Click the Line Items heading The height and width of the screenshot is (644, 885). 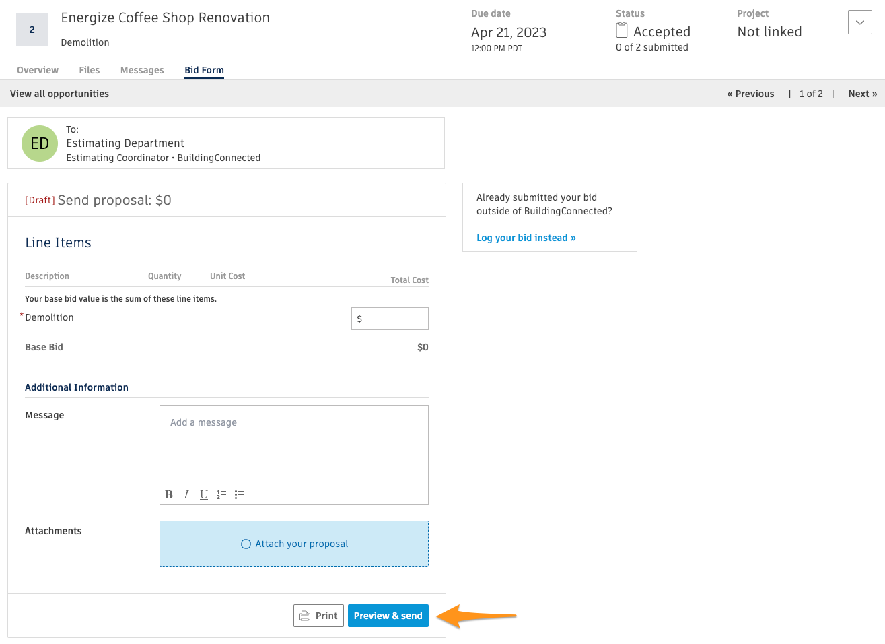coord(58,243)
